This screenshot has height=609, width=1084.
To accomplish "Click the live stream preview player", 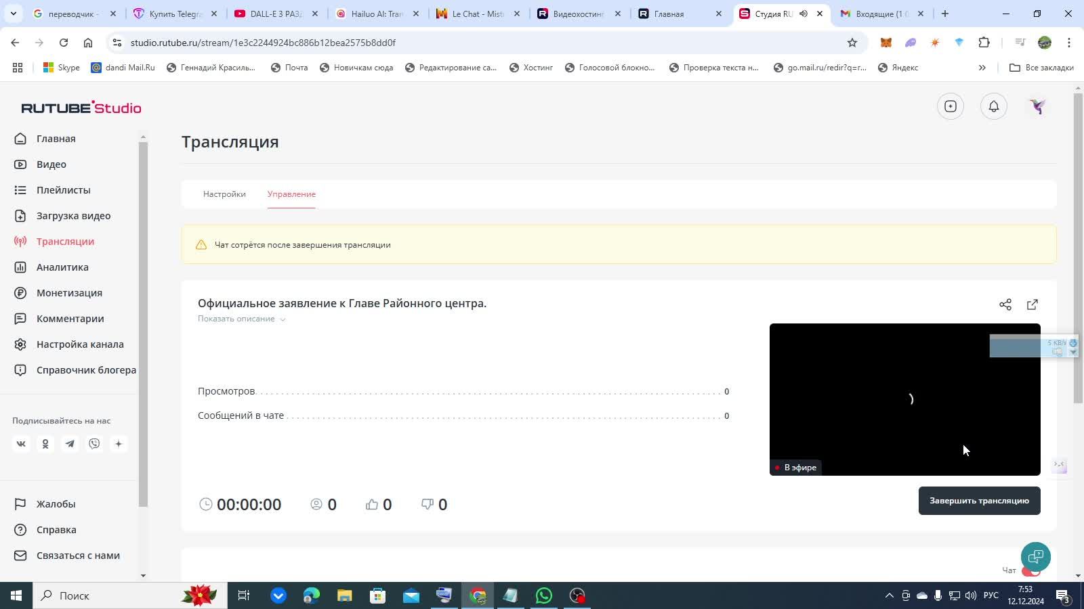I will tap(905, 399).
